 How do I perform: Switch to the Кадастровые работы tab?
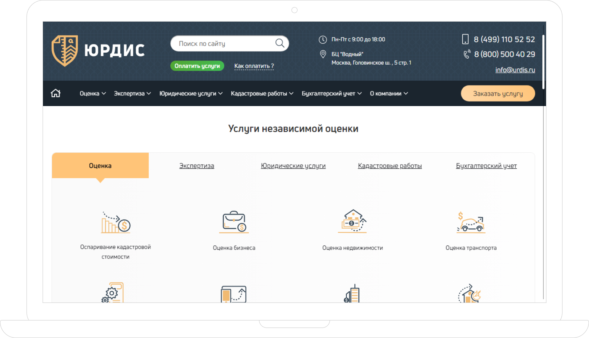click(x=390, y=166)
